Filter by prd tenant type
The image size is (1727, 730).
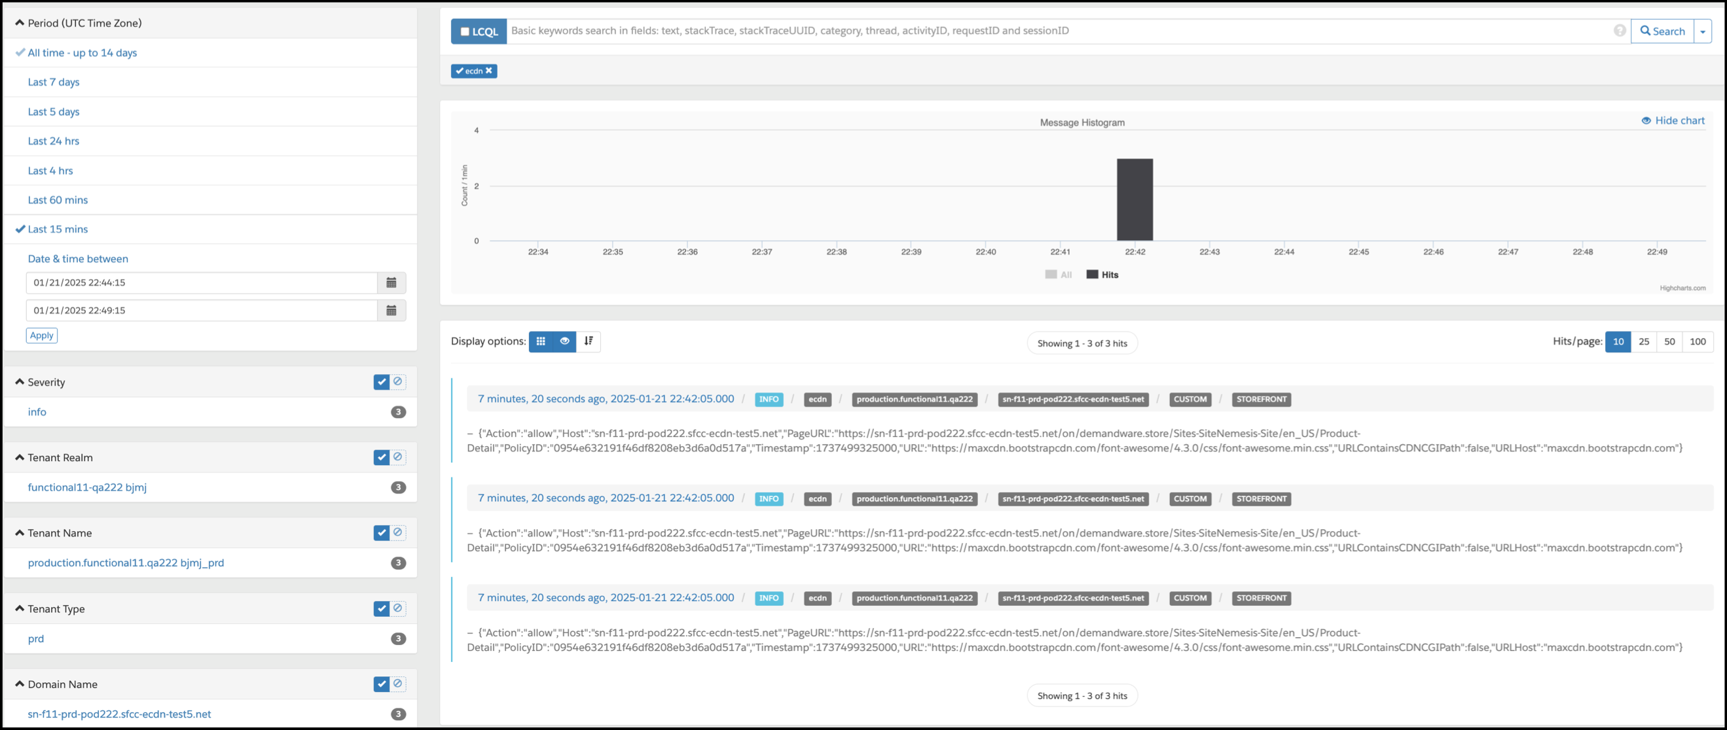click(x=35, y=639)
